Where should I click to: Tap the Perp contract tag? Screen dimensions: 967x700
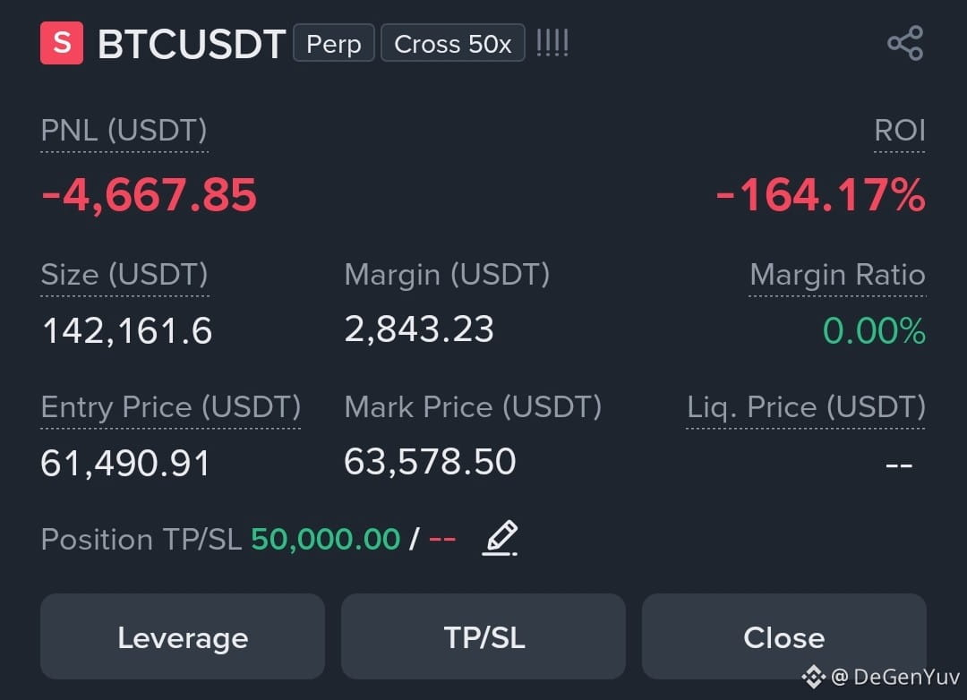(334, 43)
